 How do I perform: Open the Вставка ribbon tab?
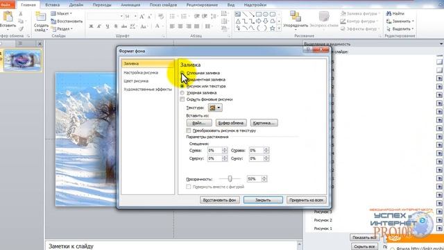click(53, 5)
